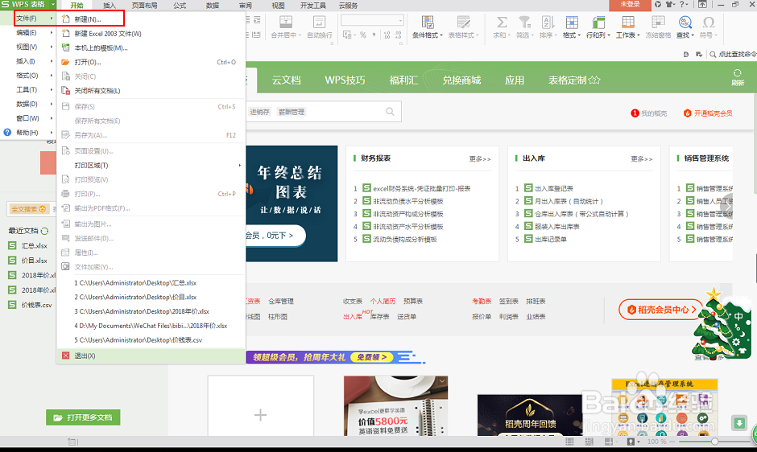
Task: Open 汇总.xlsx in recent documents list
Action: click(x=35, y=245)
